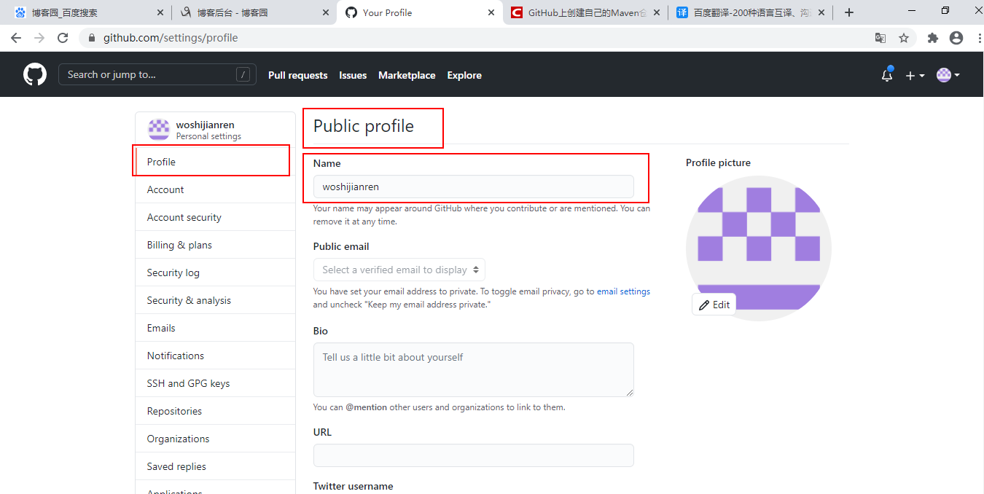Open Account security settings

pos(215,217)
